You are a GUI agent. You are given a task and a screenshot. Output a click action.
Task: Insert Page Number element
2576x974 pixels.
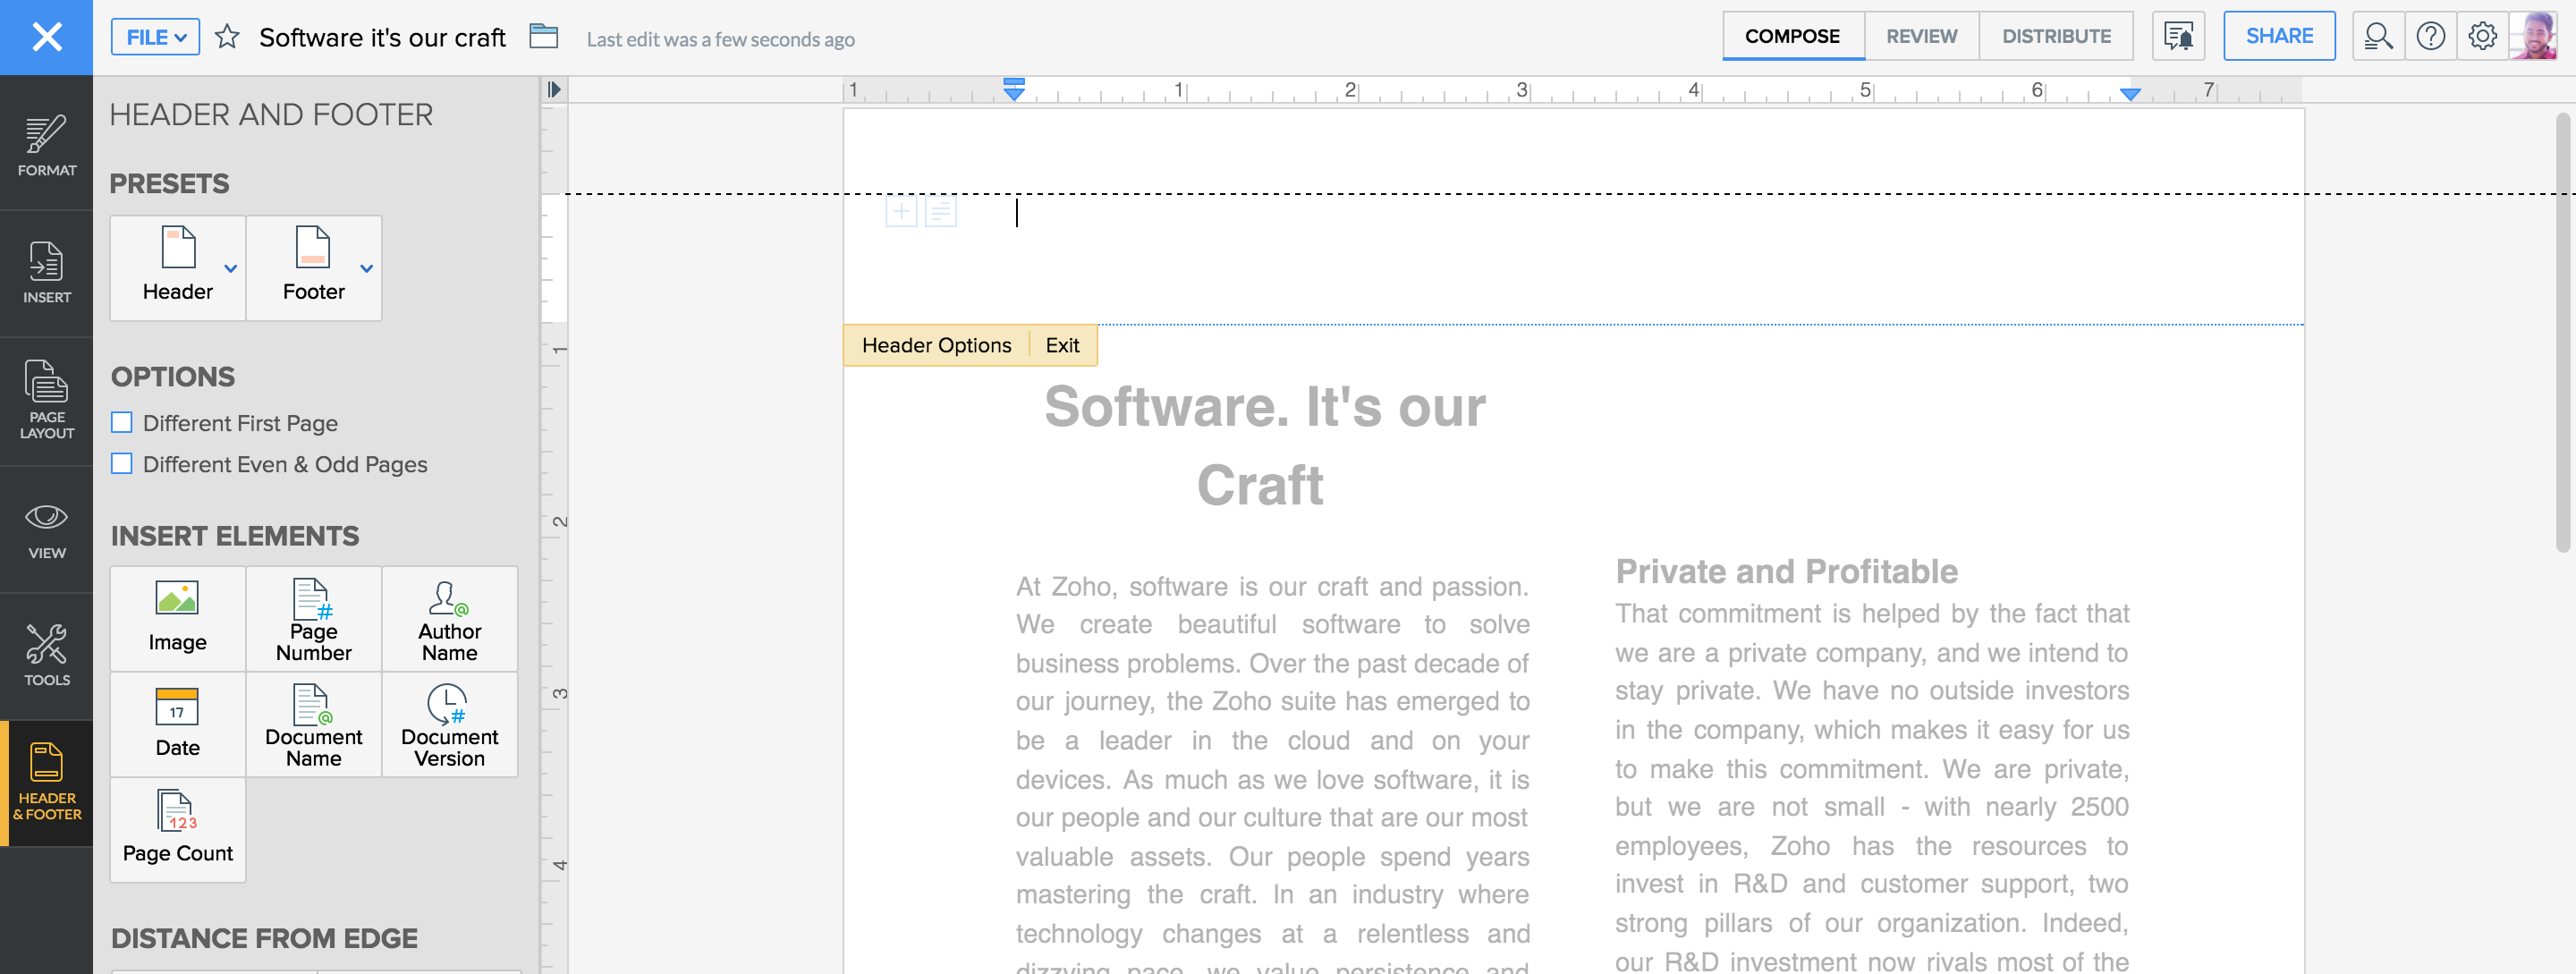313,619
